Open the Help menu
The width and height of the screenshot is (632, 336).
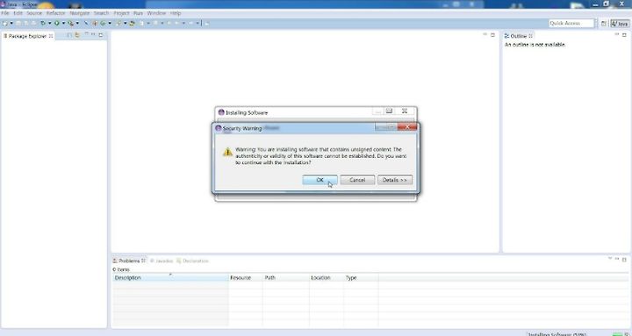176,13
